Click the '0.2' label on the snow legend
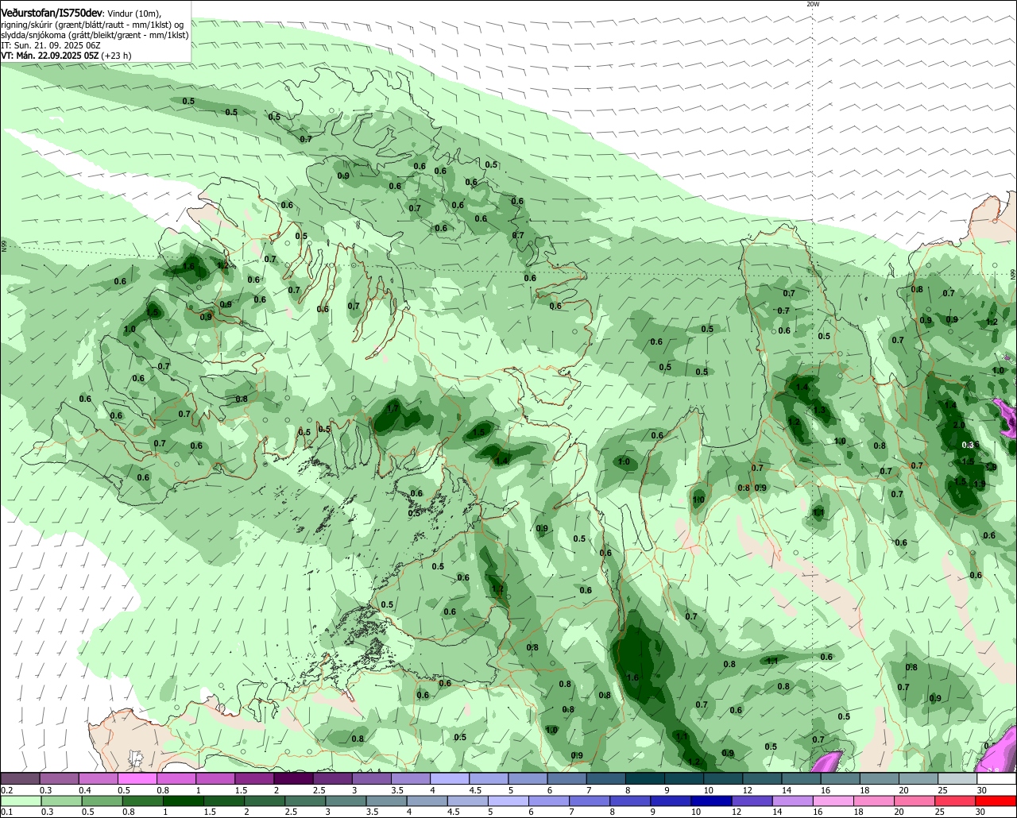The image size is (1017, 818). pyautogui.click(x=7, y=790)
